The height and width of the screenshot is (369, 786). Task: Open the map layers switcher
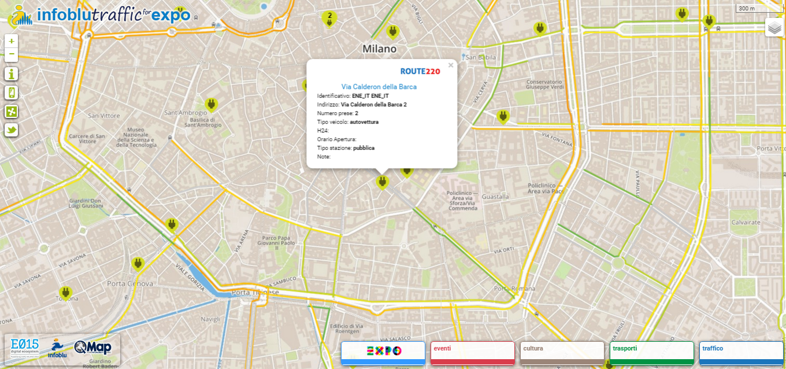click(774, 27)
